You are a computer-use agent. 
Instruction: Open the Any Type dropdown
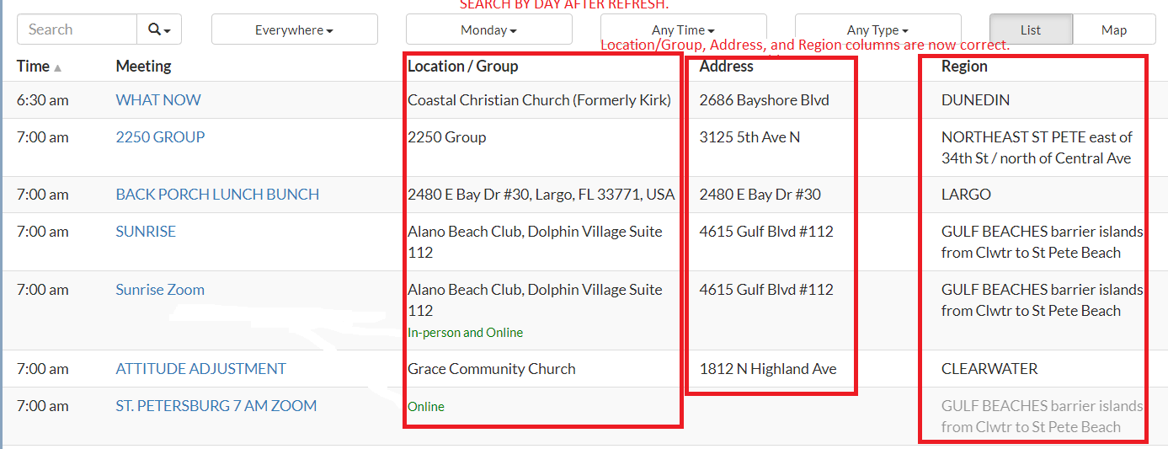877,29
